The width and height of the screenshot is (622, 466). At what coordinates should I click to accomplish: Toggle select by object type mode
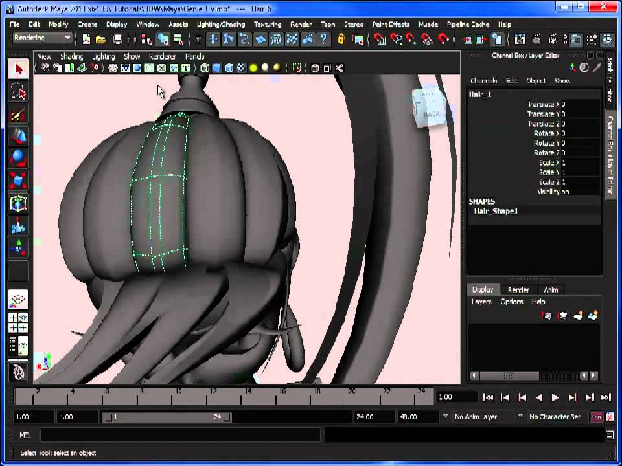pos(163,39)
